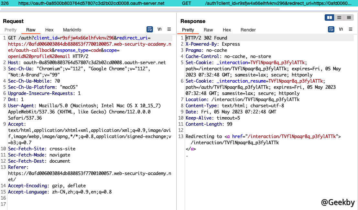Select the Pretty tab in Response
The height and width of the screenshot is (210, 358).
pos(188,30)
